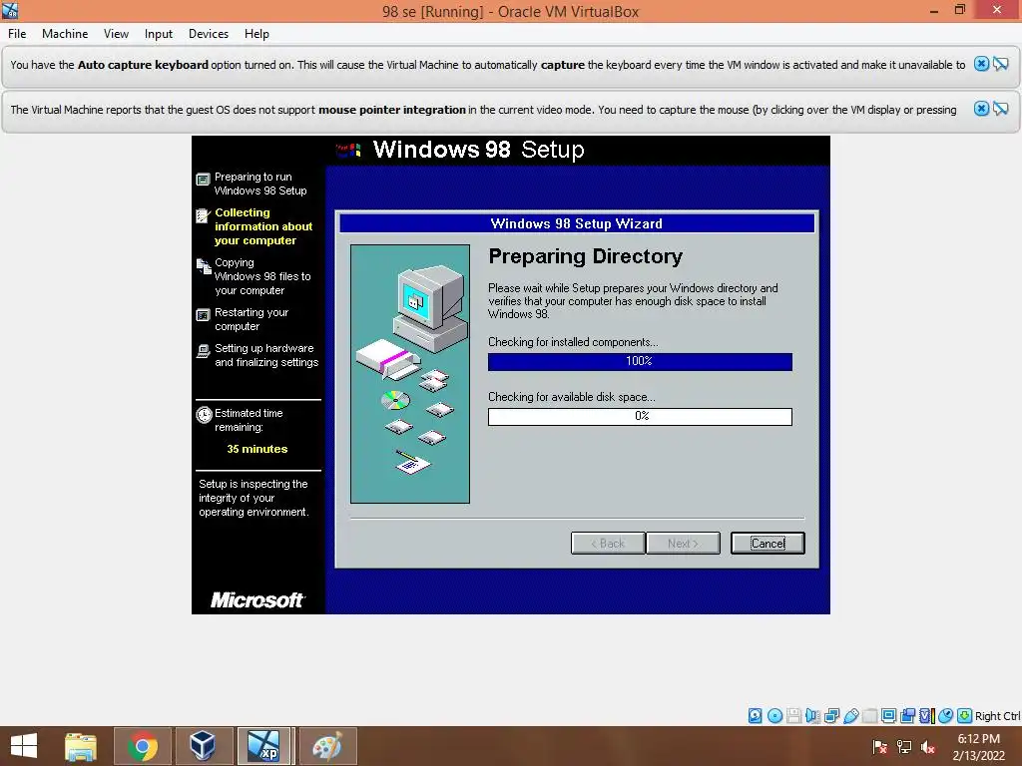Click the network tray icon

[x=904, y=746]
